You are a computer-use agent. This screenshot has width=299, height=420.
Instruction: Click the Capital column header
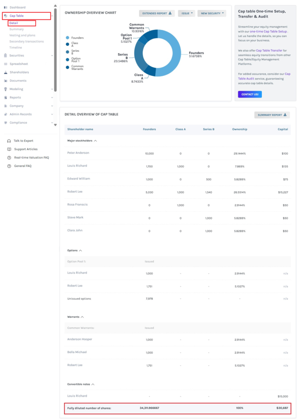pos(283,129)
